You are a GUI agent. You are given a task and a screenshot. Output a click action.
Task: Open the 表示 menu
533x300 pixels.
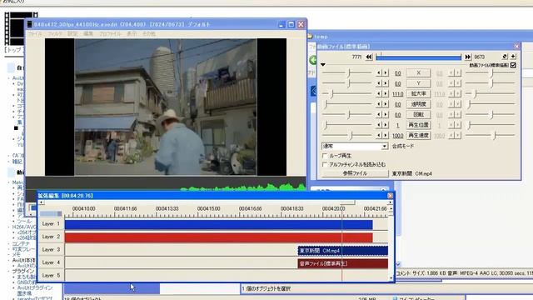coord(132,34)
